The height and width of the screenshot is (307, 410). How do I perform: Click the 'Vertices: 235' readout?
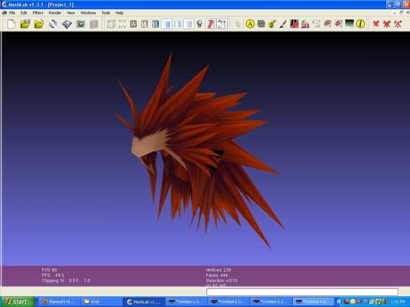point(219,270)
